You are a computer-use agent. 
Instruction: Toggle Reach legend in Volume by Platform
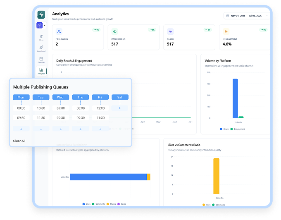pos(224,129)
